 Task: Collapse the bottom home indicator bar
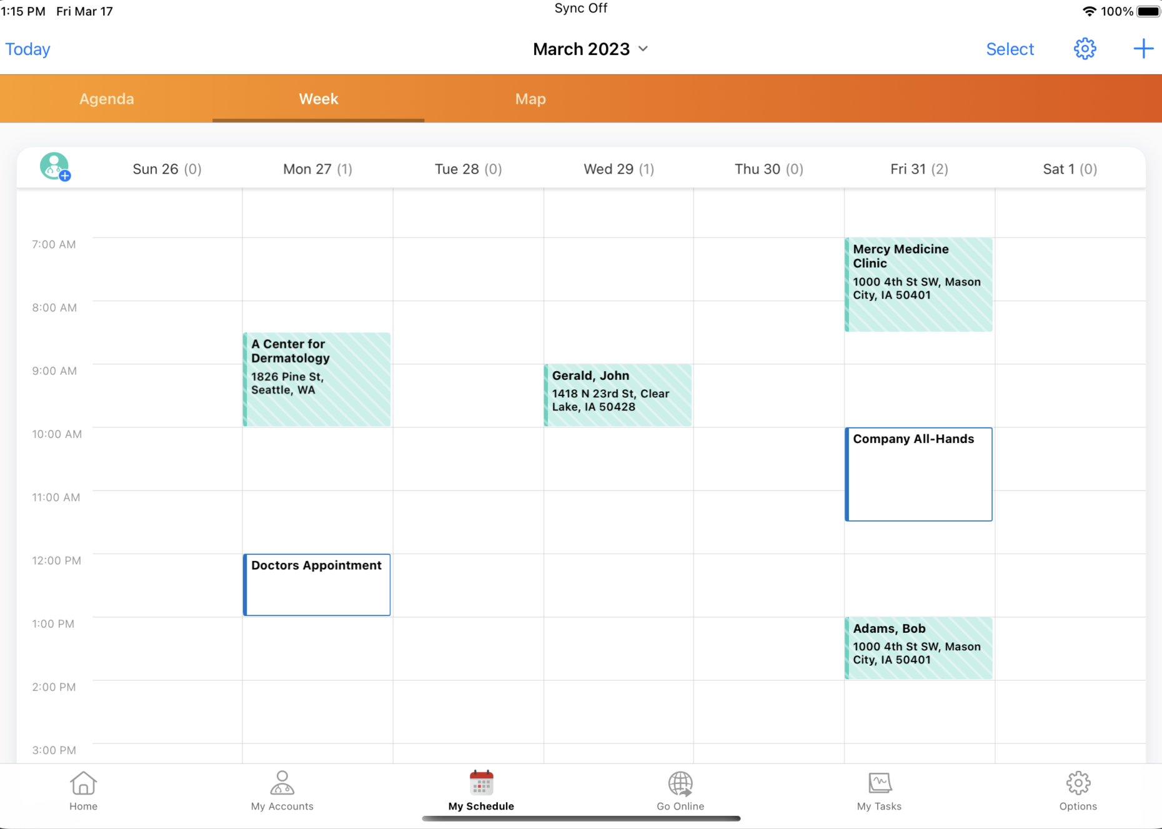point(580,818)
